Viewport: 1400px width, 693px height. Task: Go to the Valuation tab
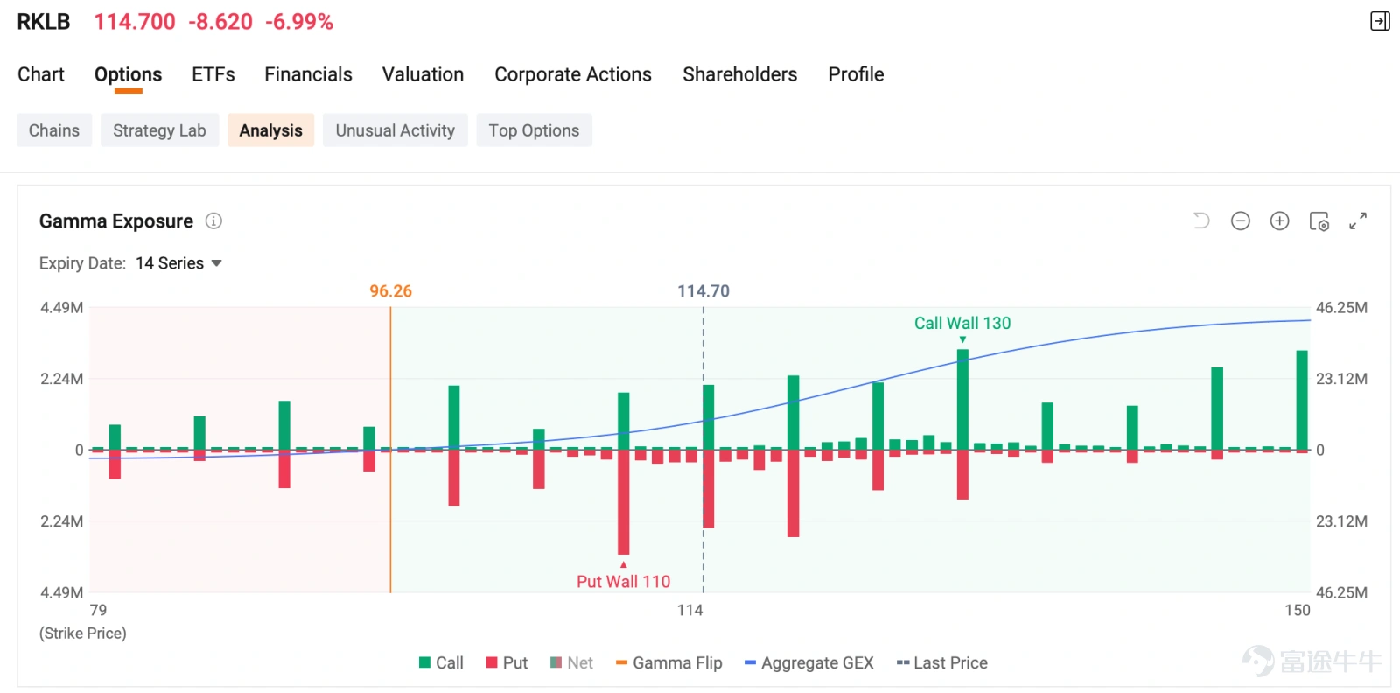pos(423,74)
